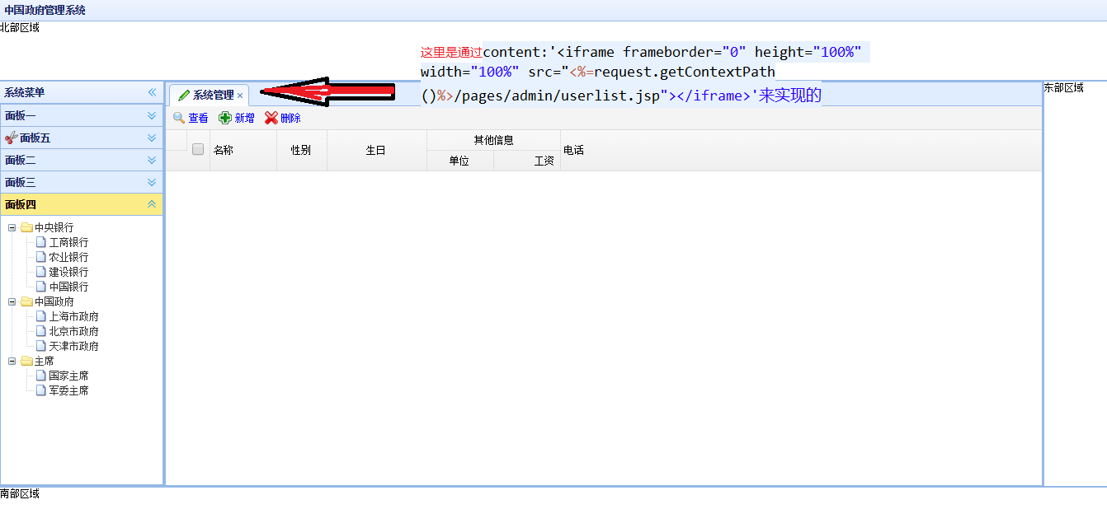The image size is (1107, 523).
Task: Select 天津市政府 in the tree
Action: (x=73, y=346)
